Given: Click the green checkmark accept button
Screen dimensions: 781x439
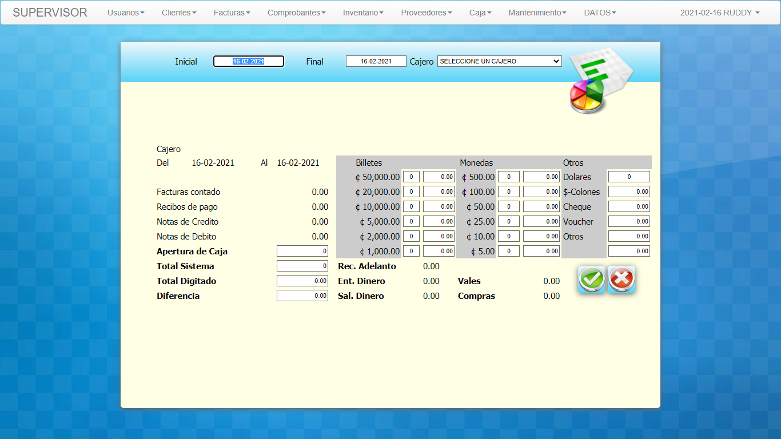Looking at the screenshot, I should (592, 280).
